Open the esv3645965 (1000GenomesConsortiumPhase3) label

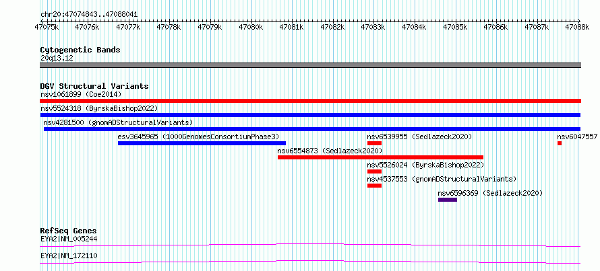(199, 137)
